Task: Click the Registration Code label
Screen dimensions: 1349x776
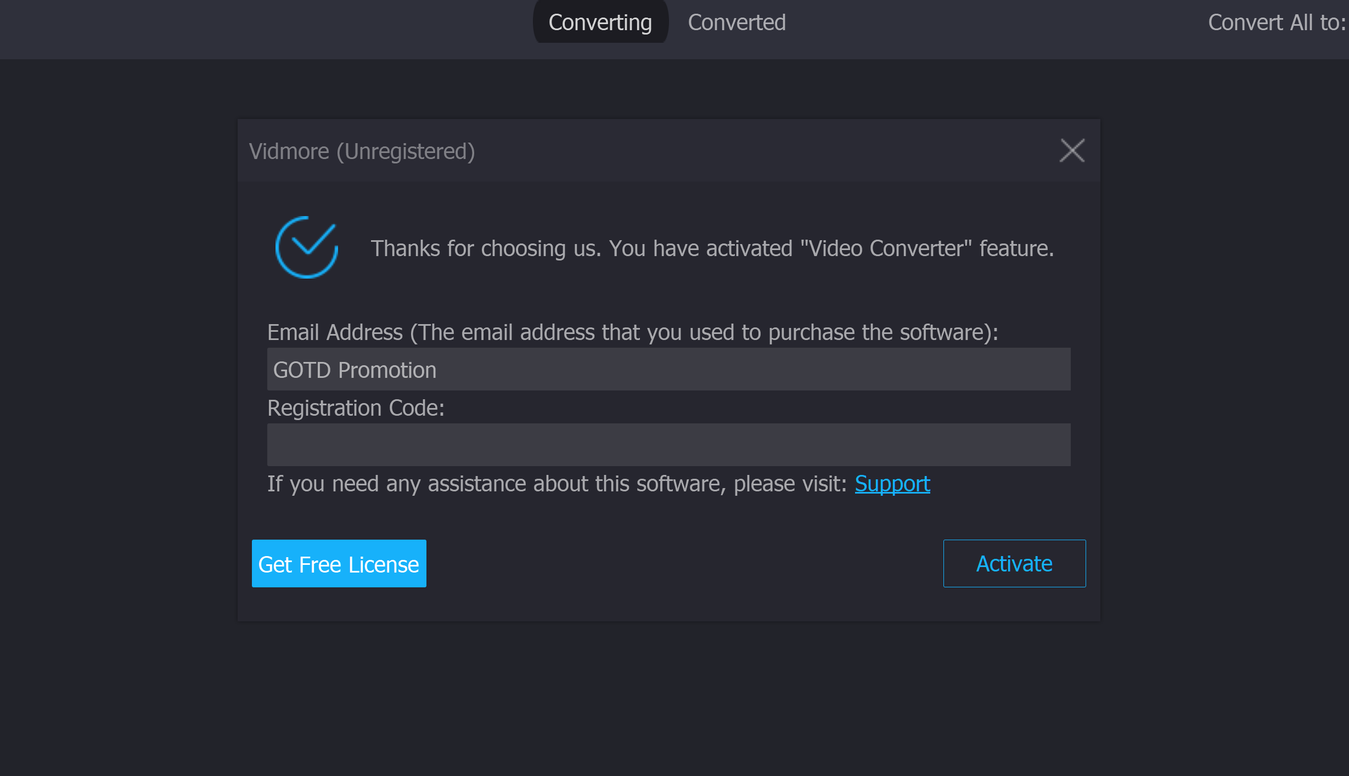Action: [356, 408]
